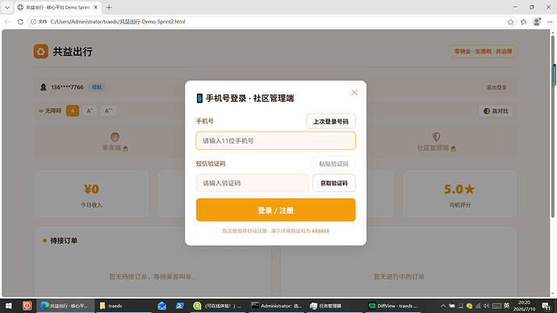Toggle the 高对比 high contrast mode
The height and width of the screenshot is (313, 557).
coord(496,111)
